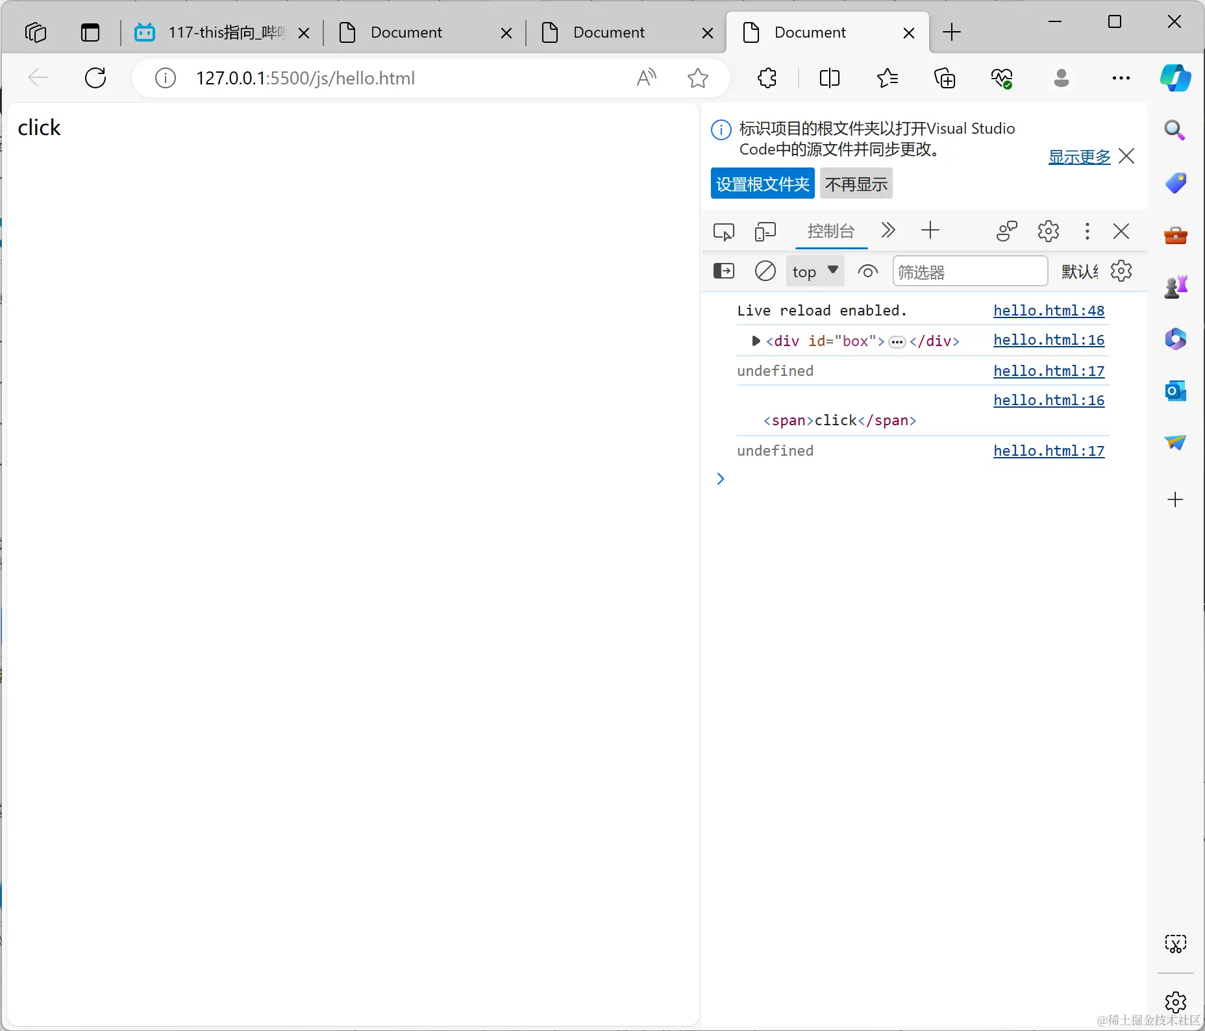Open hello.html:16 link above the span log

1049,400
